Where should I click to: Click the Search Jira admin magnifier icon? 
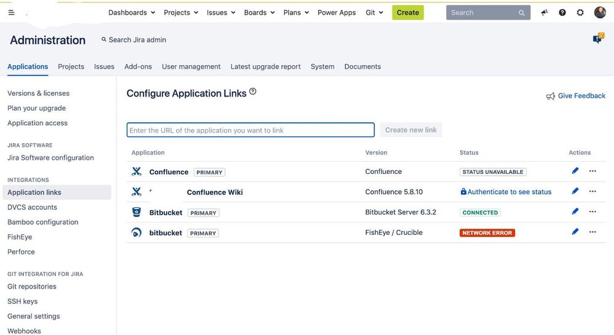pyautogui.click(x=104, y=39)
